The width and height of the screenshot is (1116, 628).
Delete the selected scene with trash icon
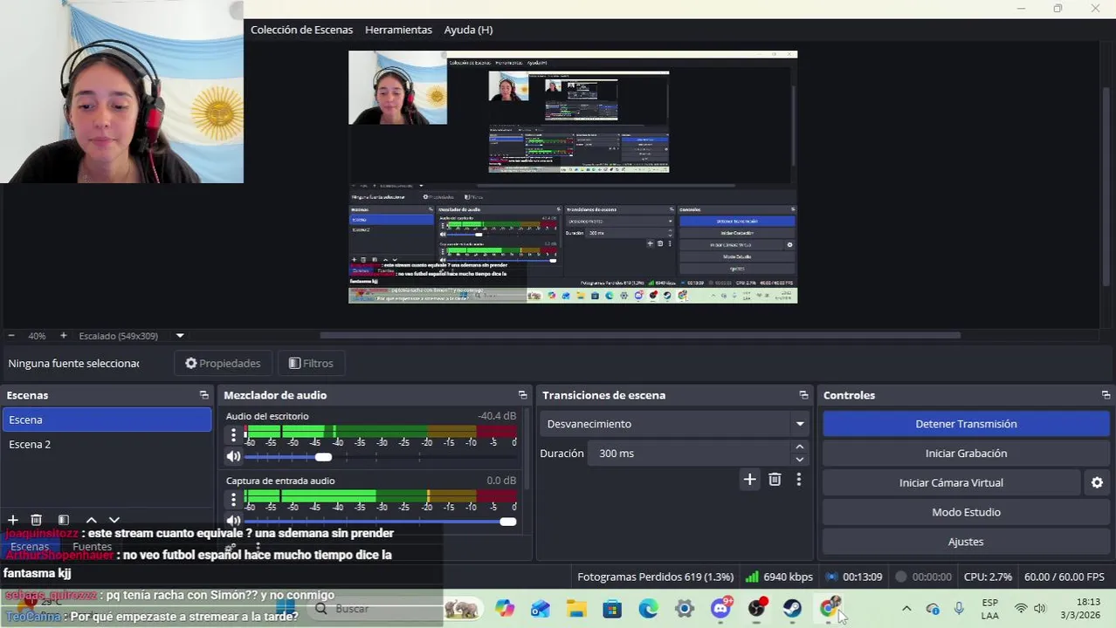pyautogui.click(x=37, y=520)
